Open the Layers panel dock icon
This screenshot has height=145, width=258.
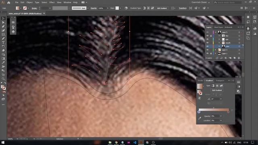[248, 29]
